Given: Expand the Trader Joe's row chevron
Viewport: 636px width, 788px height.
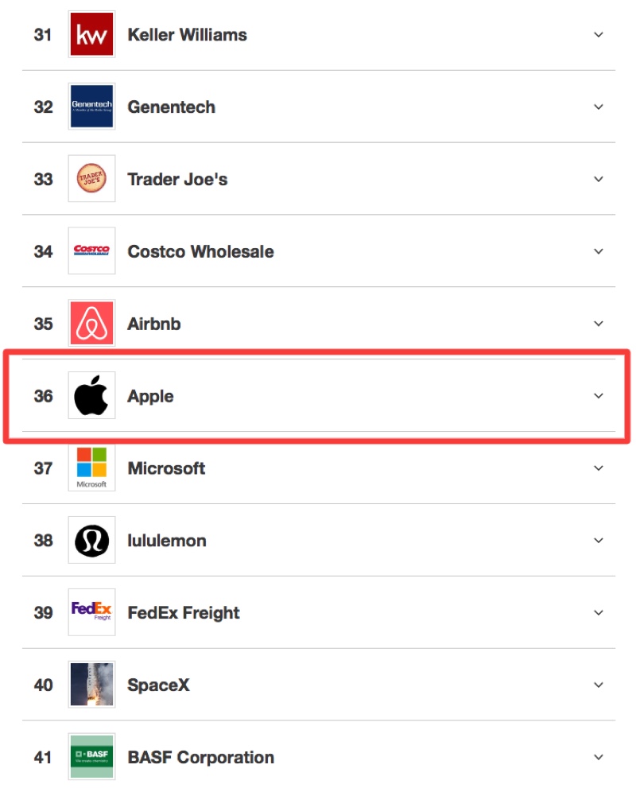Looking at the screenshot, I should [599, 179].
